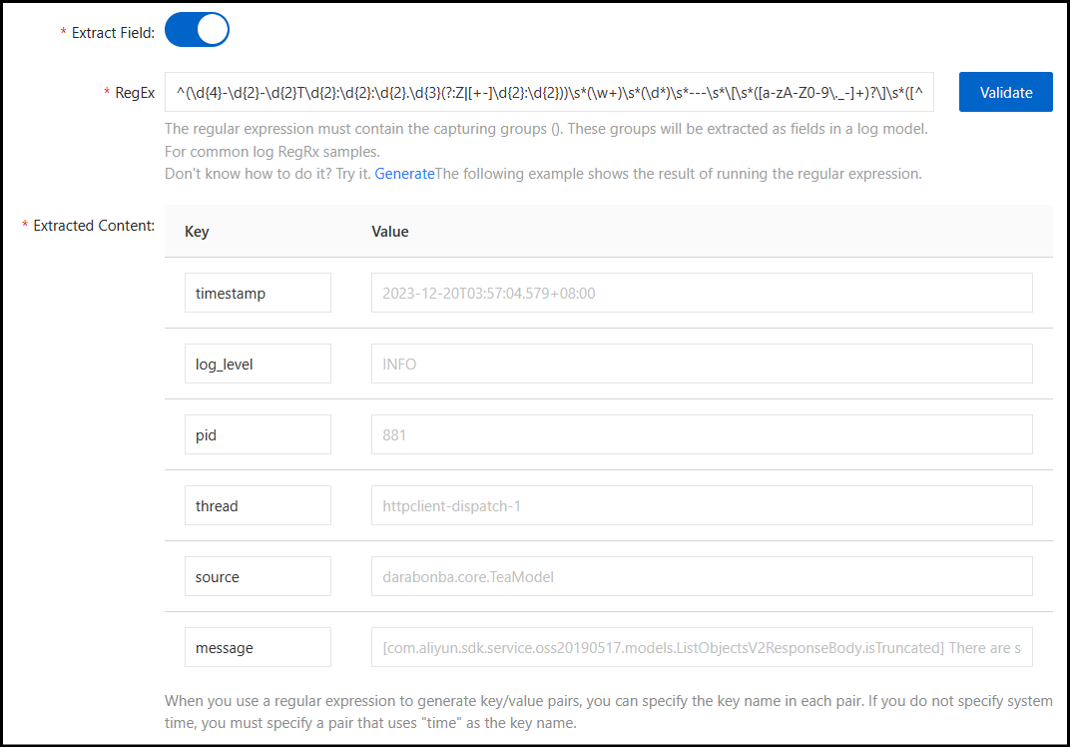
Task: Click the message value field with ListObjectsV2ResponseBody
Action: [702, 648]
